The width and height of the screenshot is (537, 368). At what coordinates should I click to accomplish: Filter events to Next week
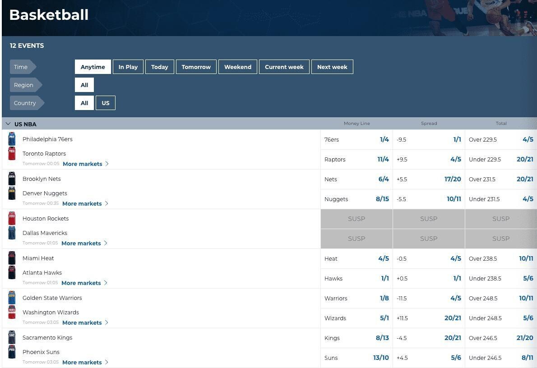click(x=332, y=67)
